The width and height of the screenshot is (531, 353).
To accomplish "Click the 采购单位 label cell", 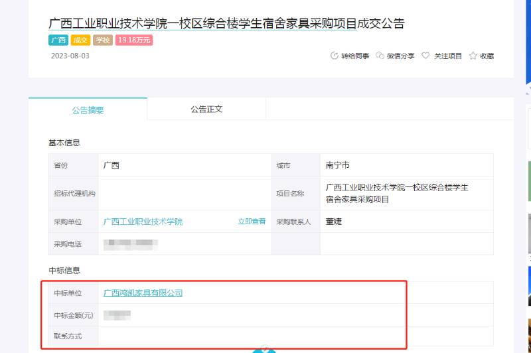I will point(74,222).
